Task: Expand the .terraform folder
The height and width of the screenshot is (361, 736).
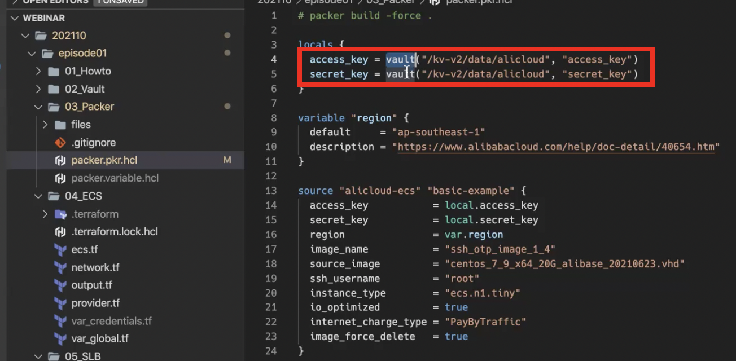Action: pos(46,214)
